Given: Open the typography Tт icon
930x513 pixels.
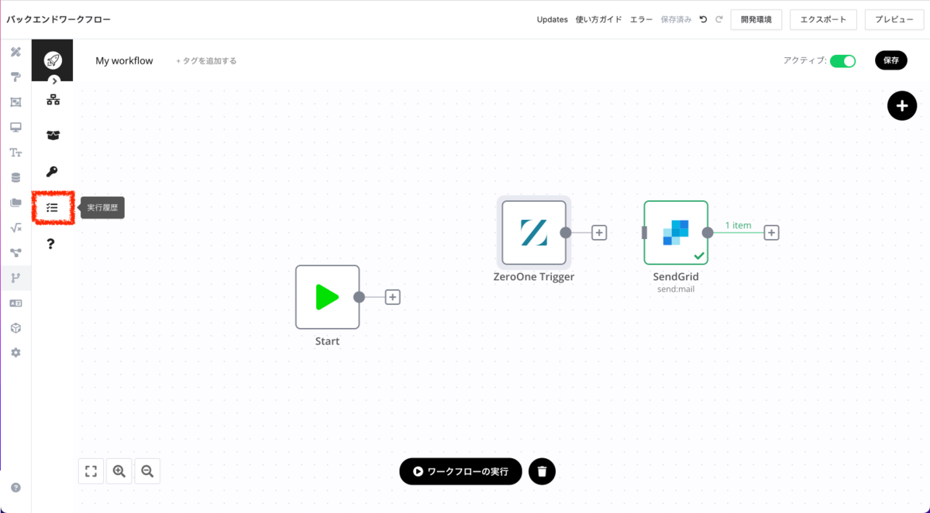Looking at the screenshot, I should tap(15, 152).
